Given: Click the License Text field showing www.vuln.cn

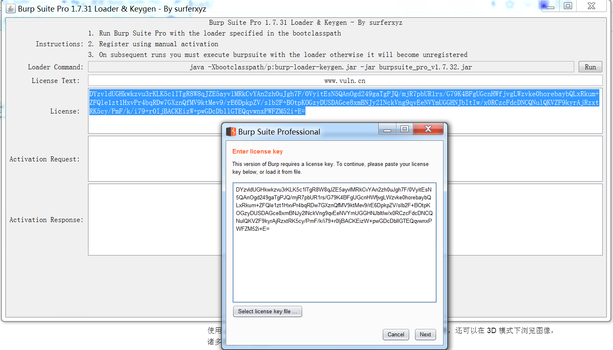Looking at the screenshot, I should click(345, 80).
